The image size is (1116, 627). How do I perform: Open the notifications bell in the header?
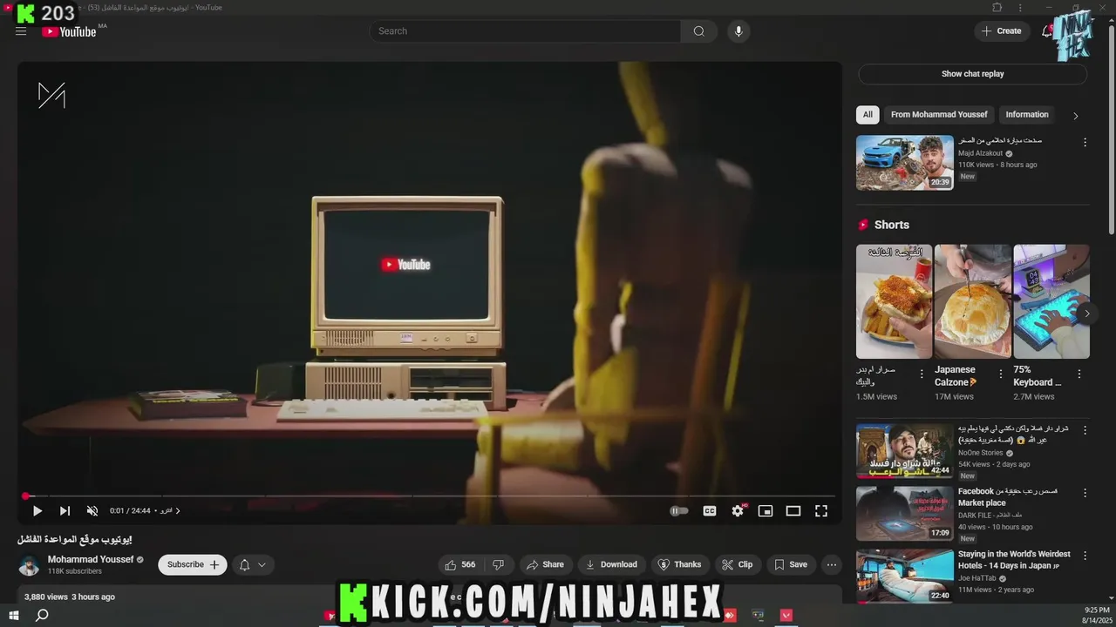click(x=1047, y=31)
